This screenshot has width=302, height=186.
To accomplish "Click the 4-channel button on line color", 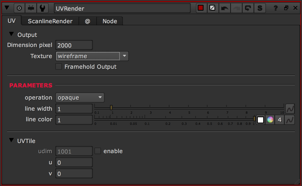I will point(279,120).
